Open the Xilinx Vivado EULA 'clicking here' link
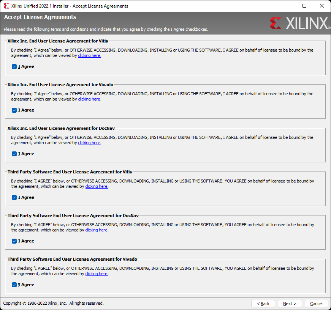Screen dimensions: 331x310 click(x=89, y=99)
